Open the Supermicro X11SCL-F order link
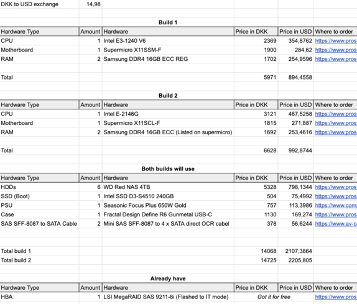The height and width of the screenshot is (304, 357). click(x=336, y=123)
